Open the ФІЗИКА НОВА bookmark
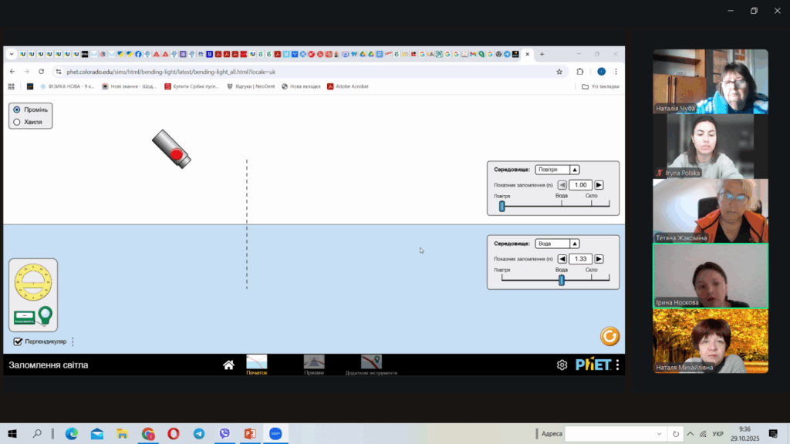Image resolution: width=790 pixels, height=444 pixels. pos(67,86)
